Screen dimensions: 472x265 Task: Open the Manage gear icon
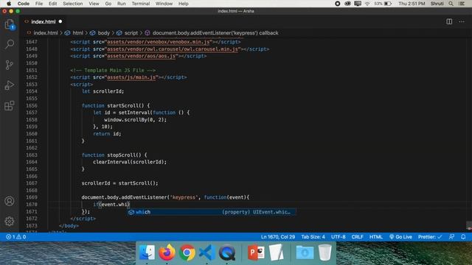click(10, 222)
